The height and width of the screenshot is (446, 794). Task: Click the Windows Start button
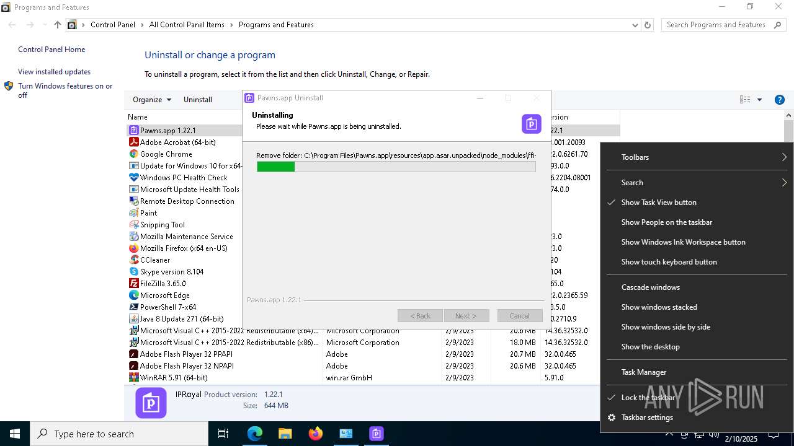coord(15,434)
